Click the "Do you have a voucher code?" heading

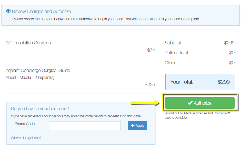[40, 109]
